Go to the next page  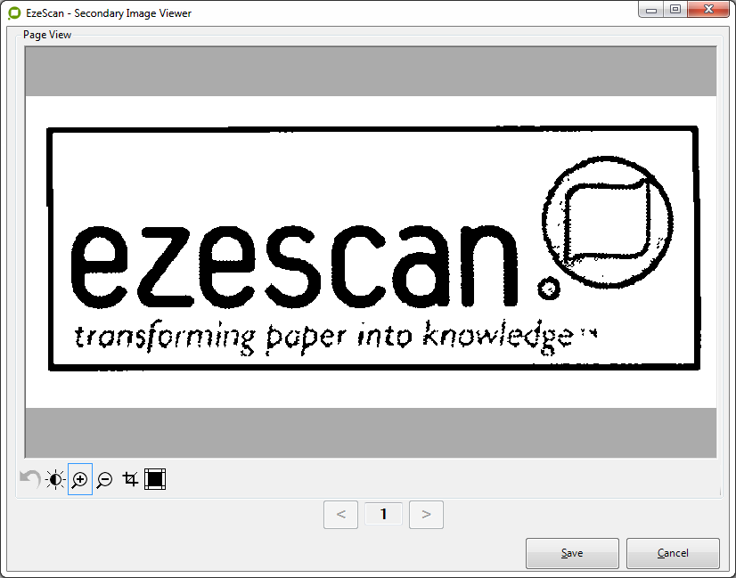point(426,514)
